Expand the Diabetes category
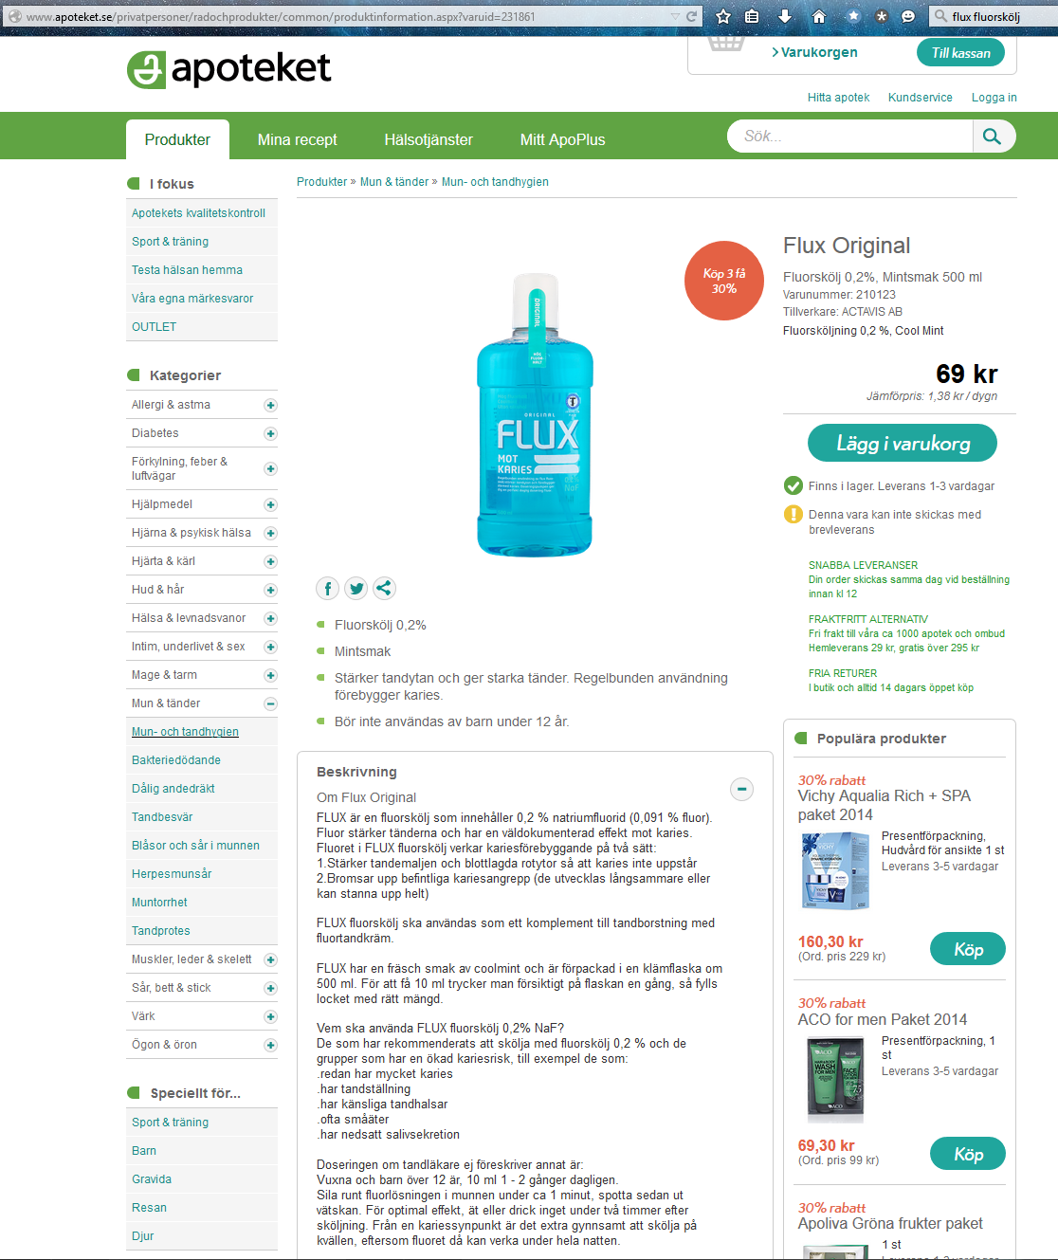The width and height of the screenshot is (1058, 1260). [270, 433]
